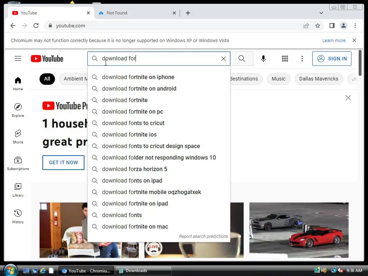Select the Dallas Mavericks chip
368x276 pixels.
click(x=319, y=79)
